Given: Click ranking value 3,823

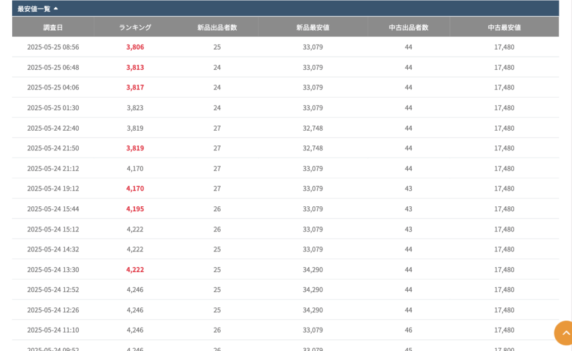Looking at the screenshot, I should (135, 108).
